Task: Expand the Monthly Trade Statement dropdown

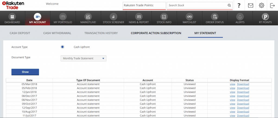Action: point(84,58)
